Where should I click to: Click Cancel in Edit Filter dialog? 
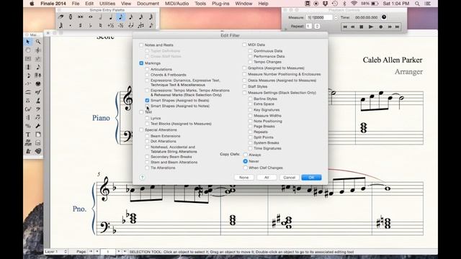(290, 178)
